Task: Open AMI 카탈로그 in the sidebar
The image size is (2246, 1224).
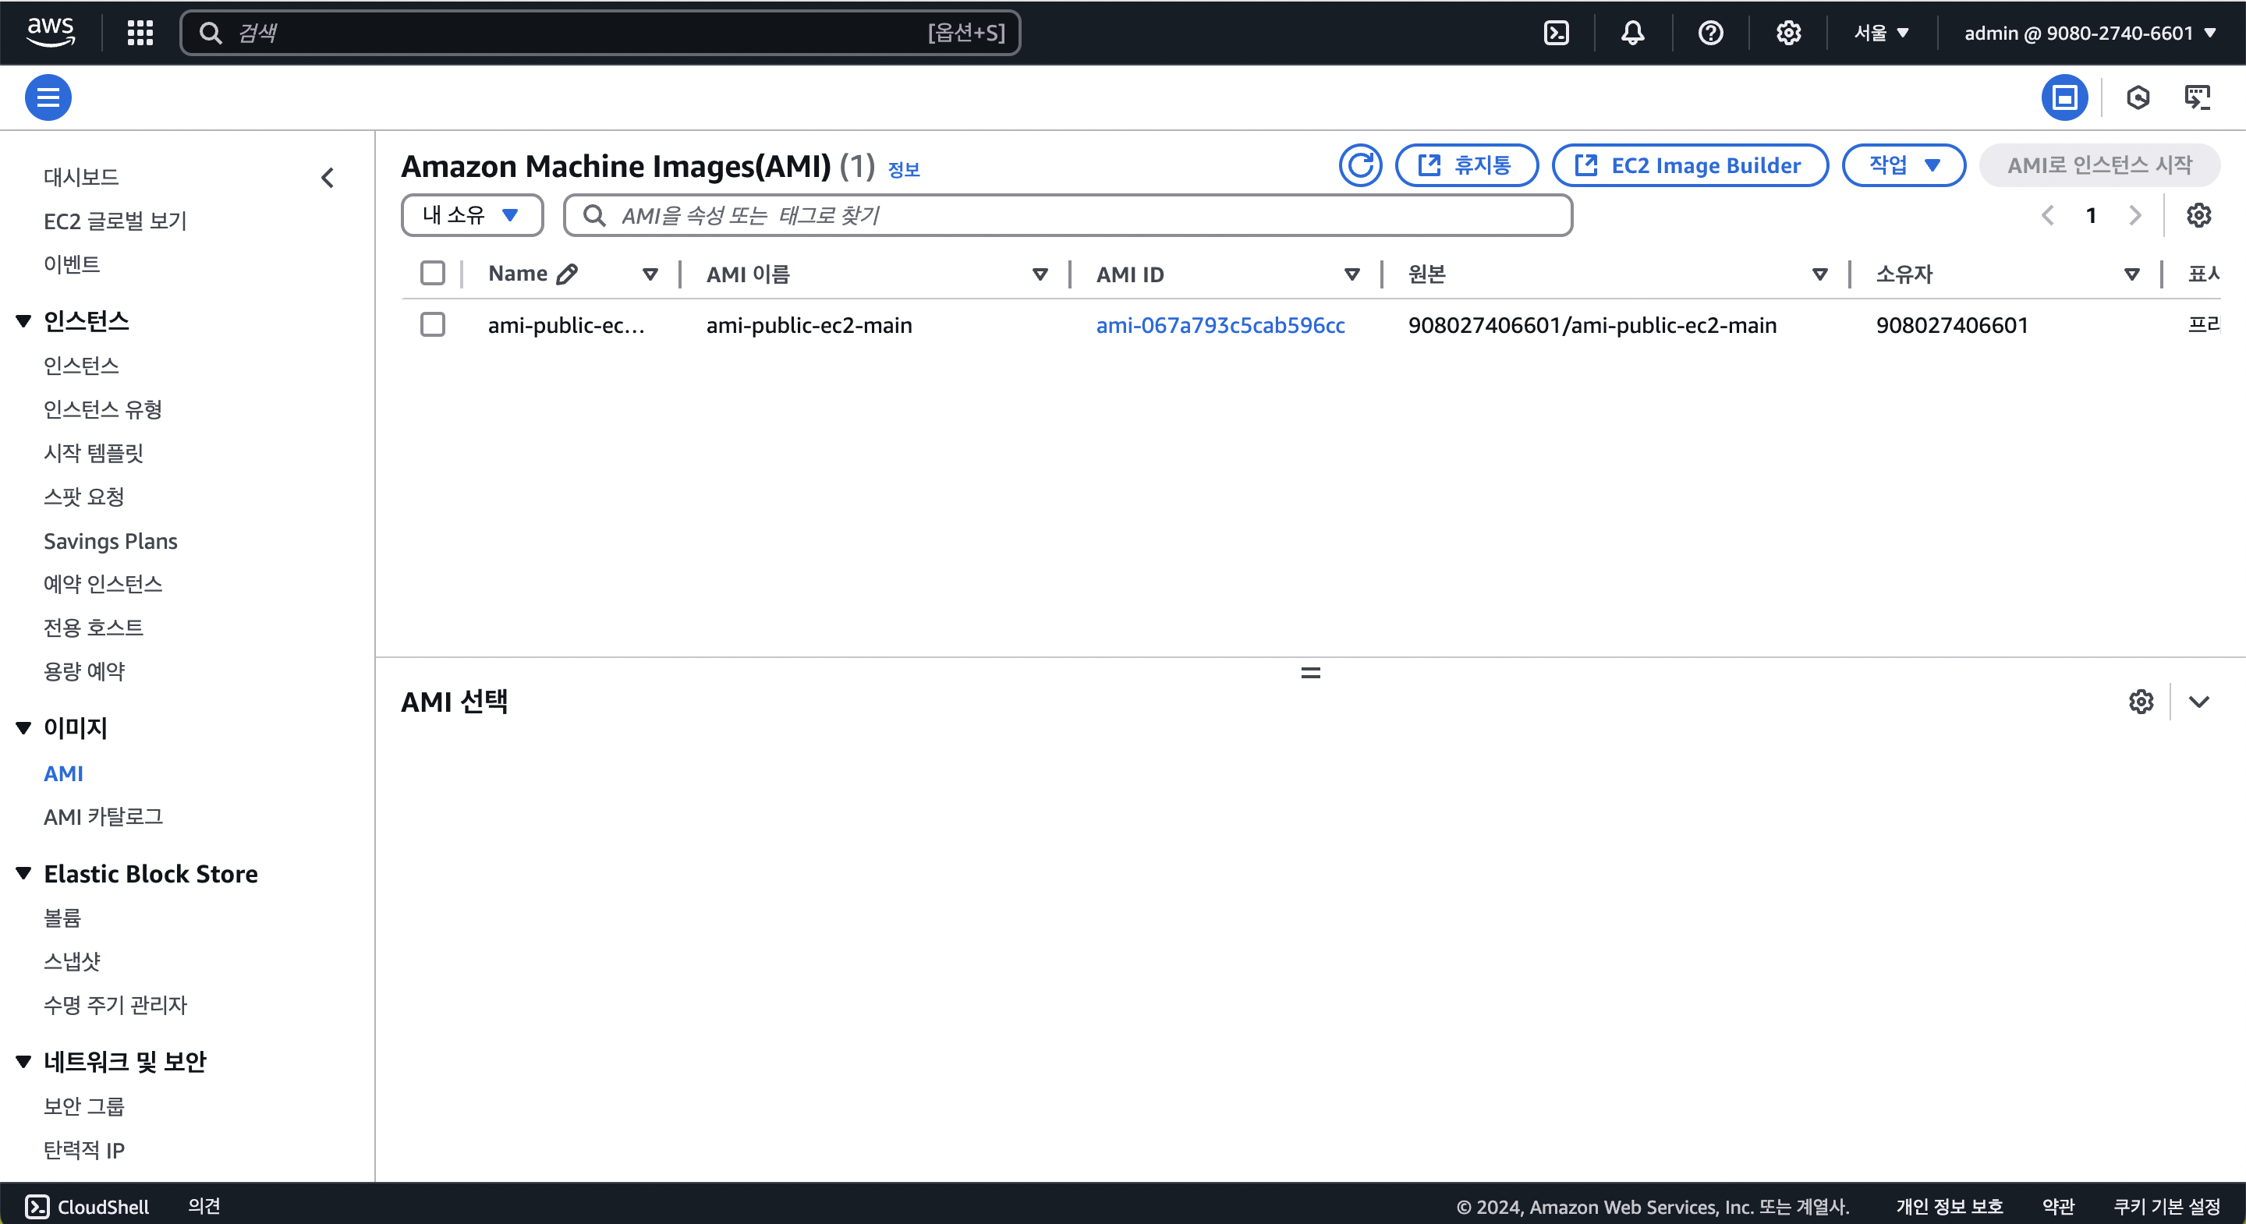Action: [103, 817]
